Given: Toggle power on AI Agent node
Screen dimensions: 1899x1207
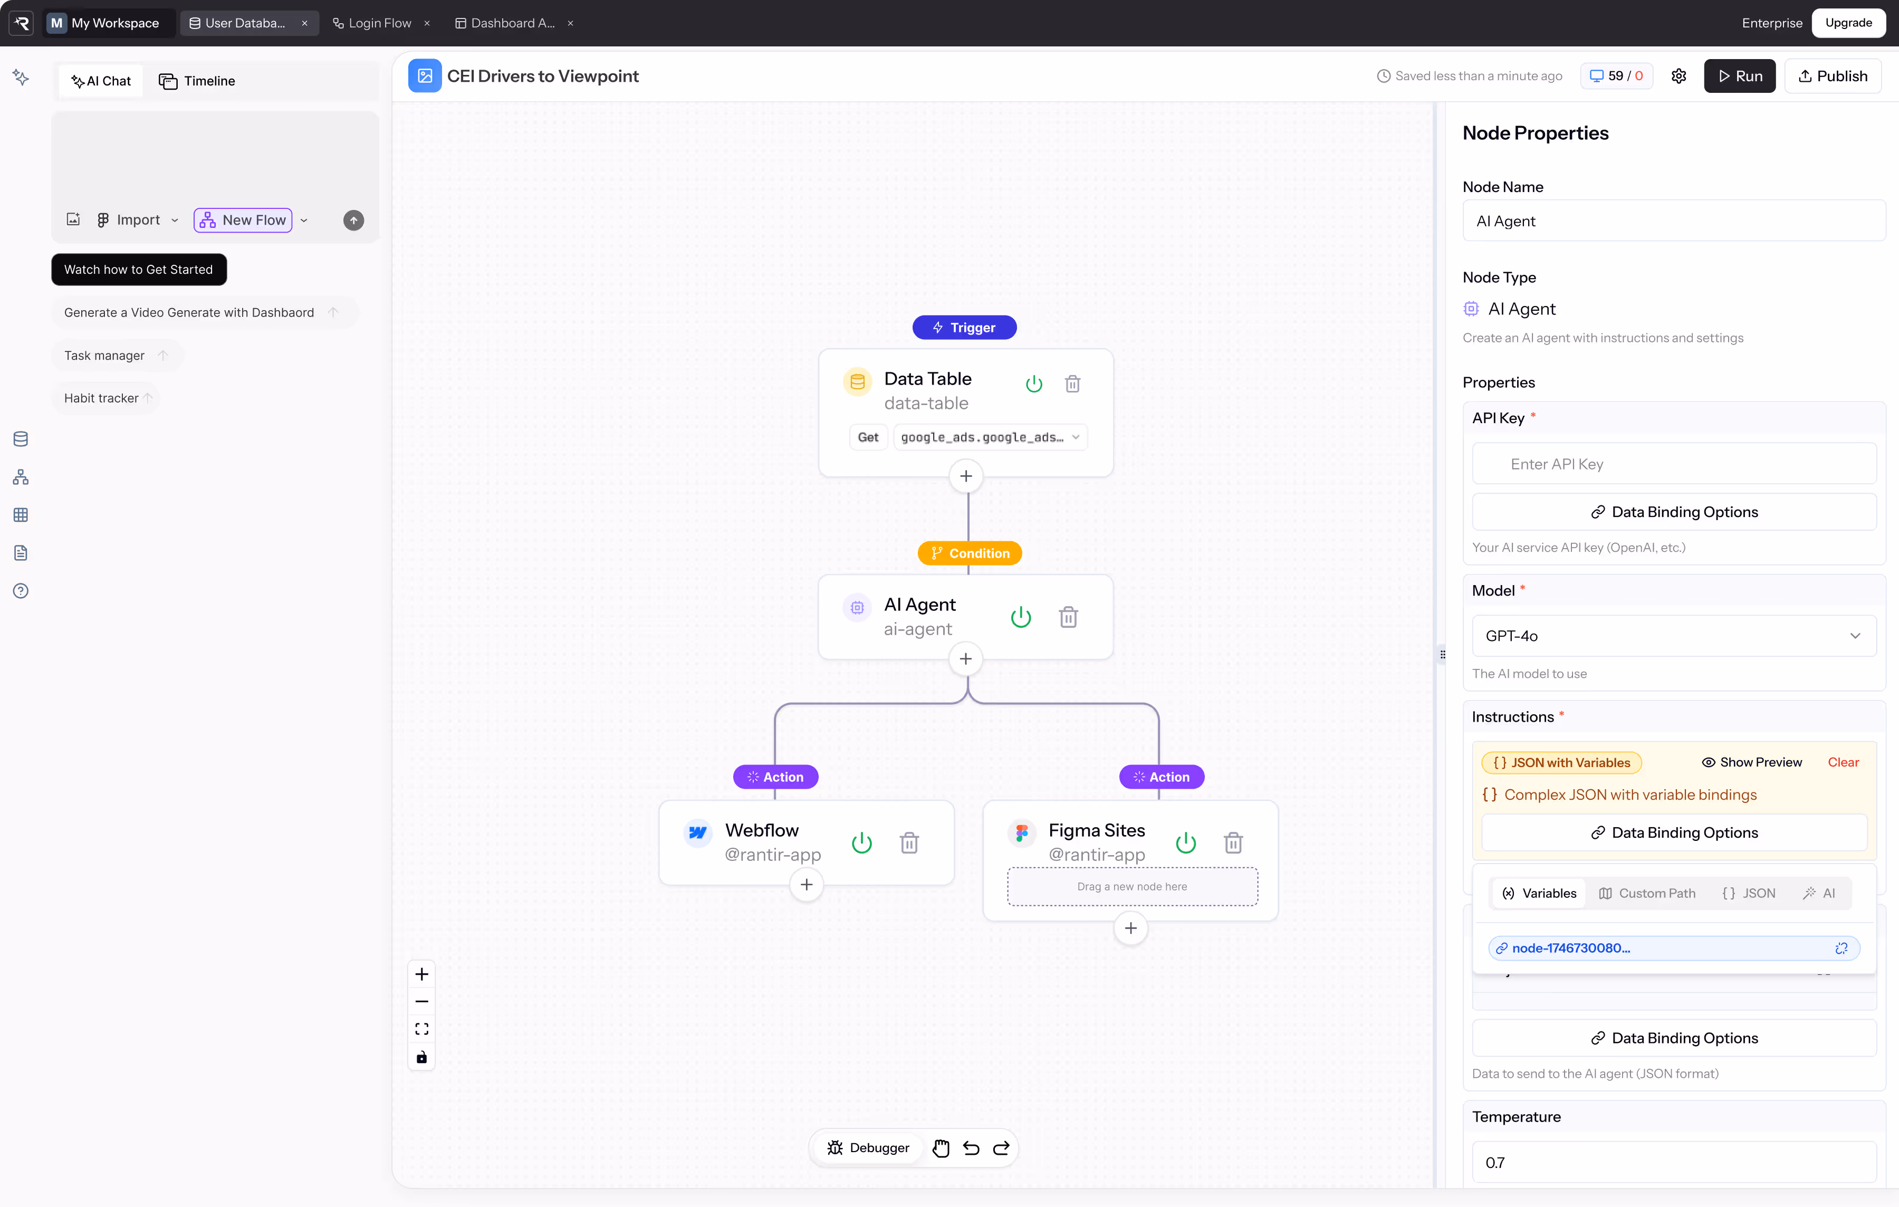Looking at the screenshot, I should click(x=1021, y=617).
